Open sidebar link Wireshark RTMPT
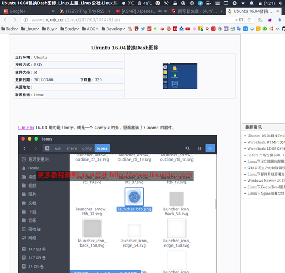Screen dimensions: 285x273 tap(266, 142)
